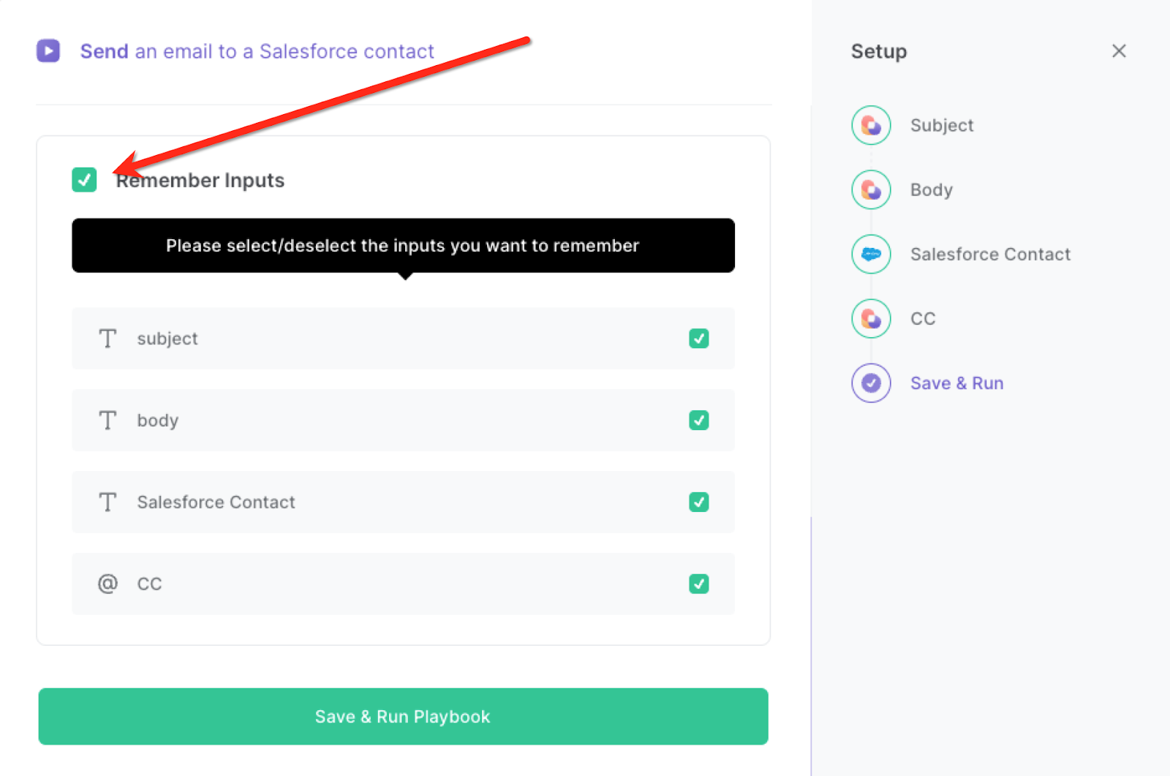This screenshot has height=776, width=1170.
Task: Select the Body step icon in Setup
Action: [x=871, y=189]
